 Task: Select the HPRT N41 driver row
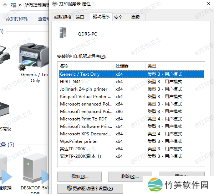pyautogui.click(x=71, y=82)
